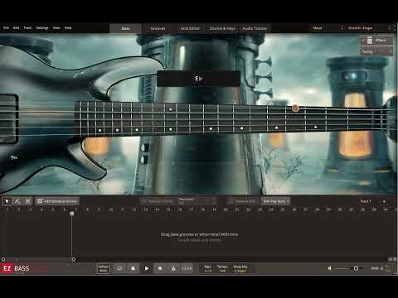Toggle the loop playback button
The width and height of the screenshot is (398, 298).
click(x=119, y=268)
